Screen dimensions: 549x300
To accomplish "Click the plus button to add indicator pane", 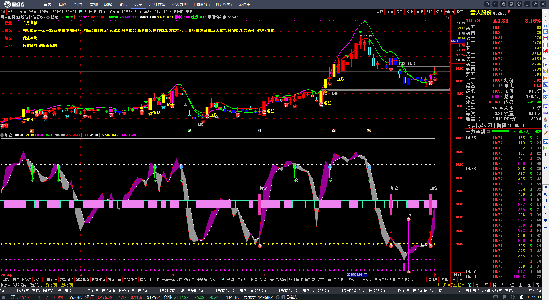I will 454,280.
